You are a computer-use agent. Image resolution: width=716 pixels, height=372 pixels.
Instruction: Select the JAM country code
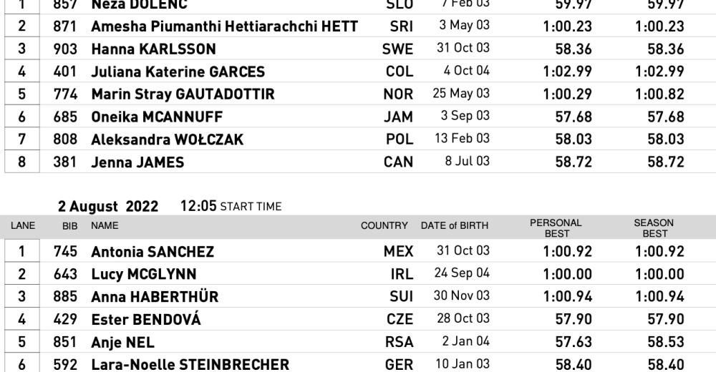click(399, 117)
